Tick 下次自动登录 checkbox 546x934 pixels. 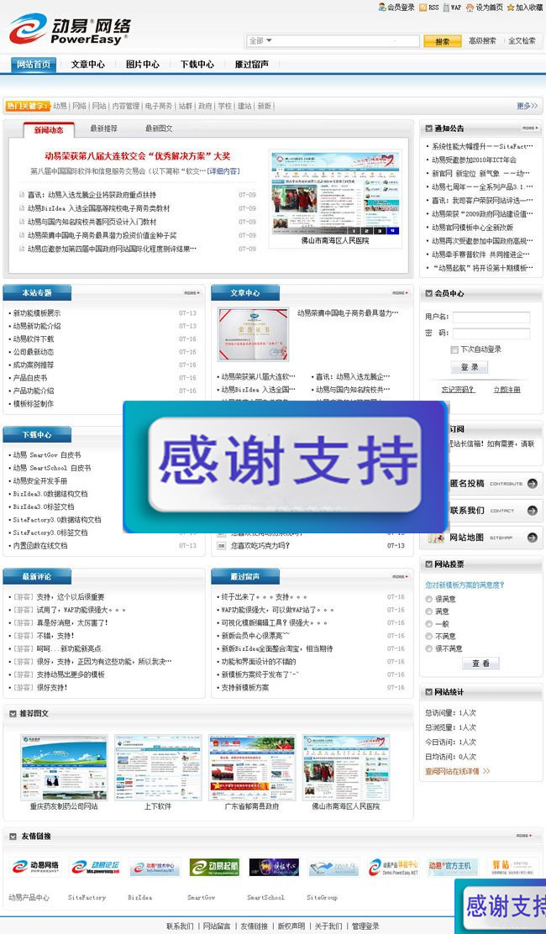click(455, 349)
